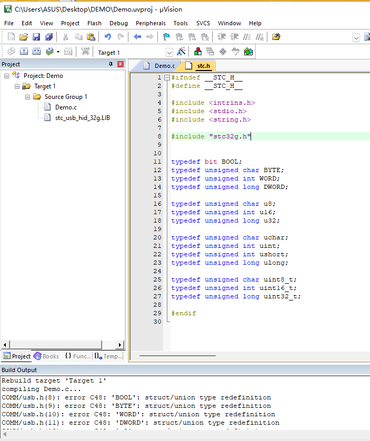Collapse the Target 1 tree node

click(x=17, y=86)
